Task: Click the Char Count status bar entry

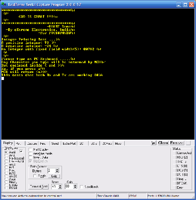Action: [112, 196]
